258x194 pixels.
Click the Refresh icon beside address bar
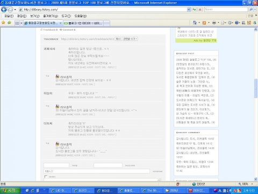pos(194,9)
